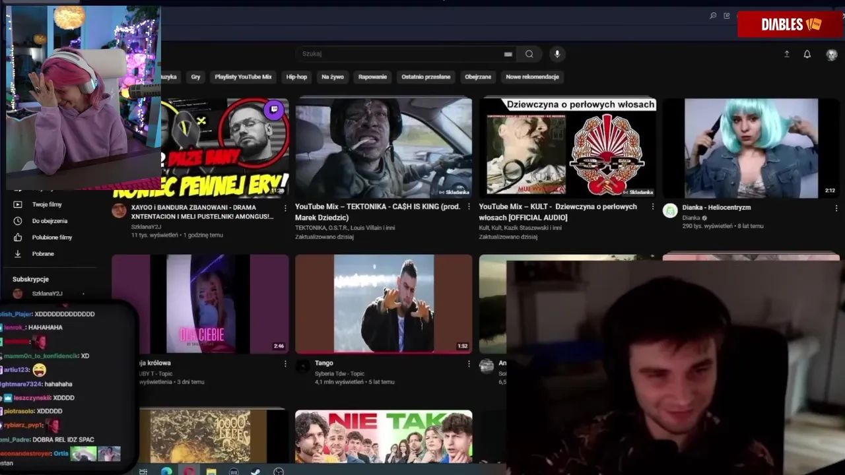Open options menu for Dianka Heliocentryzm video
The width and height of the screenshot is (845, 475).
[x=836, y=208]
